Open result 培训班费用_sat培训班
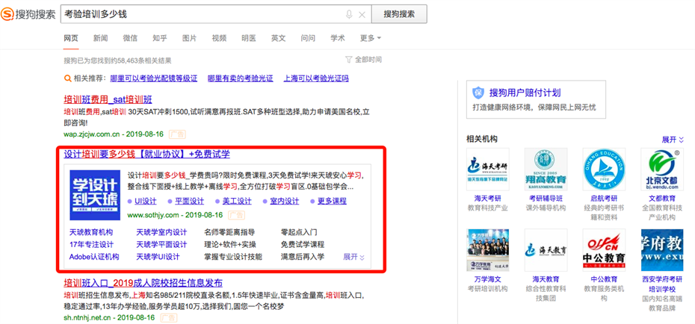 tap(108, 99)
